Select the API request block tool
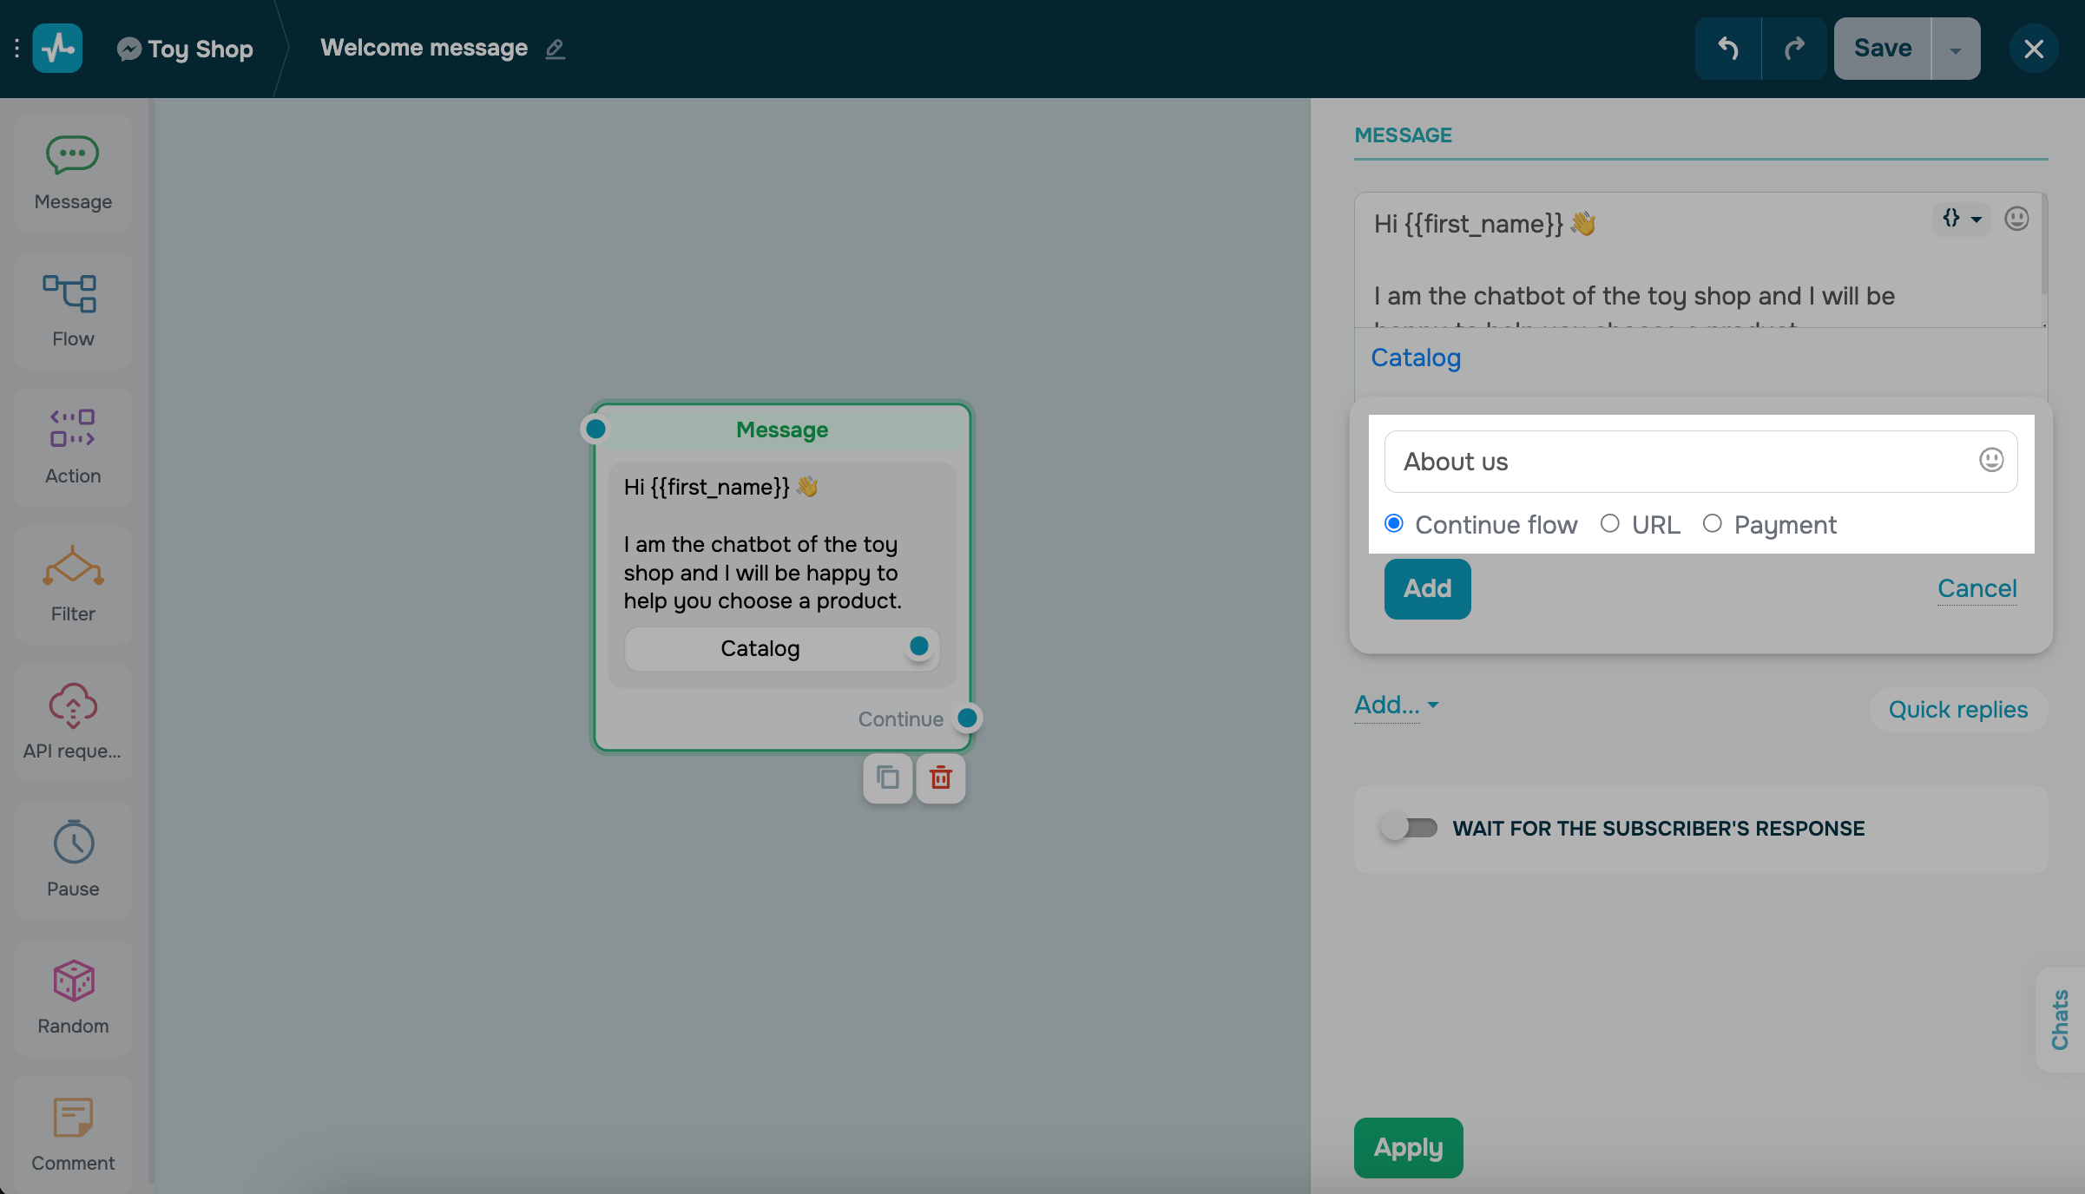2085x1194 pixels. click(x=73, y=722)
